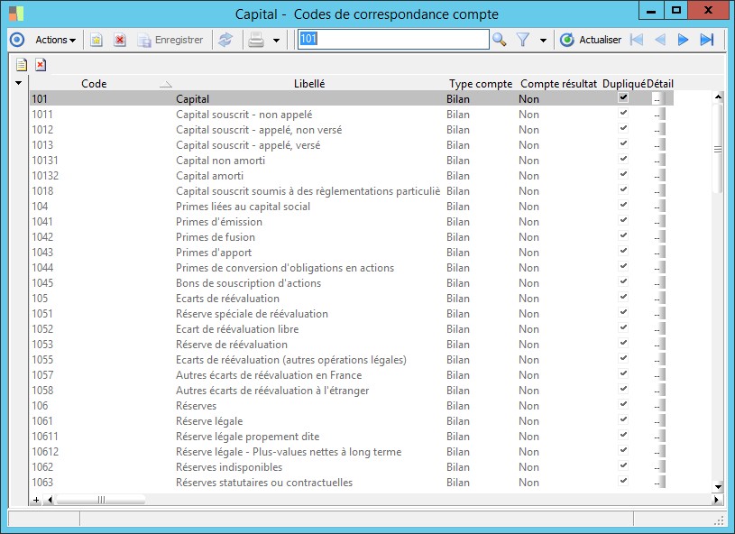Sort by the Libellé column header
Screen dimensions: 735x534
tap(309, 83)
